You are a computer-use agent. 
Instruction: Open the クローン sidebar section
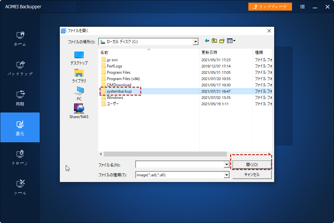[x=20, y=158]
